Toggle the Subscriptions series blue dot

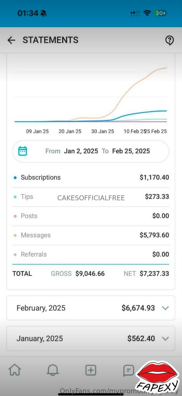[15, 177]
